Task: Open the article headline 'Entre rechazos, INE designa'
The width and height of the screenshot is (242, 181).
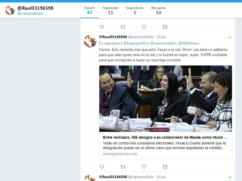Action: point(165,137)
